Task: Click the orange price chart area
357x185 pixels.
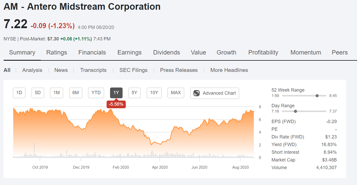Action: tap(133, 133)
